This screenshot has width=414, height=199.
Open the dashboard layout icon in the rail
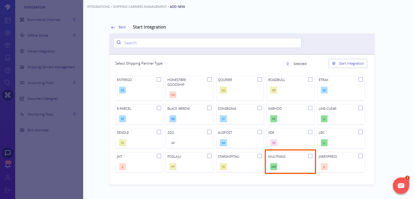tap(7, 20)
